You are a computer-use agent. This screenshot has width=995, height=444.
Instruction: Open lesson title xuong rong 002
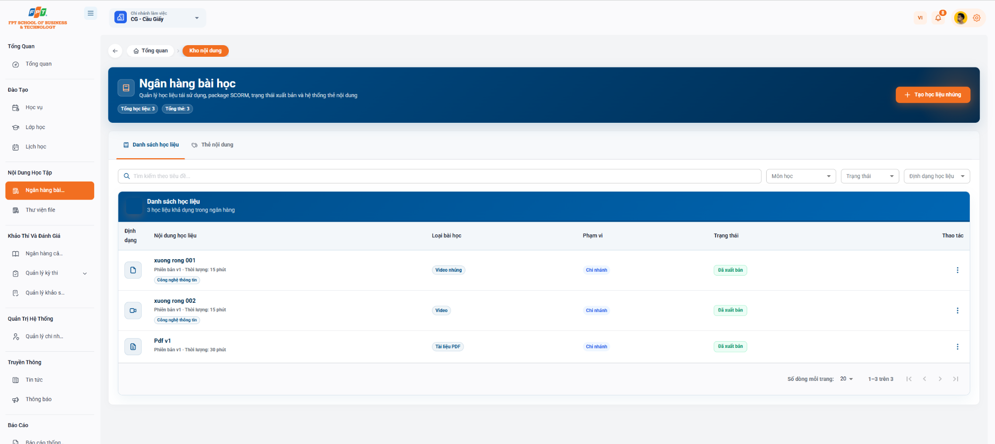(x=175, y=301)
